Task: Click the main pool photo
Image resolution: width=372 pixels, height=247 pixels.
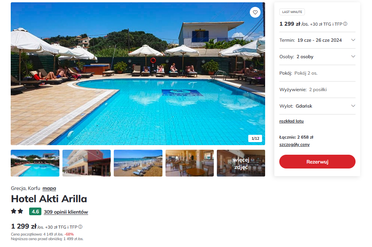Action: click(138, 74)
